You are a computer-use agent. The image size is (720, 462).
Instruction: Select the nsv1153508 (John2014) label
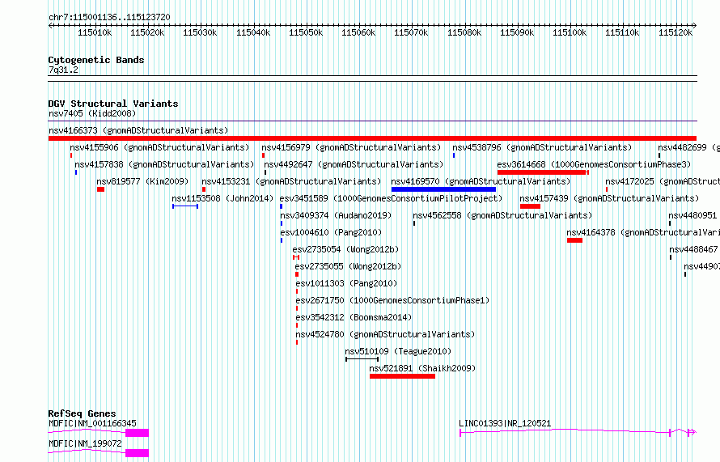222,198
